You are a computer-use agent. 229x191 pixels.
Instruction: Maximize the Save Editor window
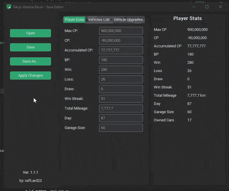pos(207,7)
